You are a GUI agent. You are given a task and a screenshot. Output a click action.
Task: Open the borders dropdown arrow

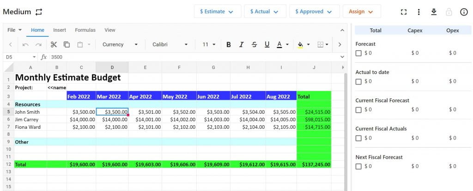click(327, 45)
